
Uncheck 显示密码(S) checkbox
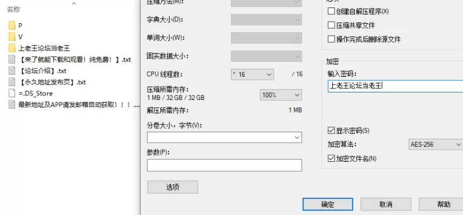tap(331, 131)
